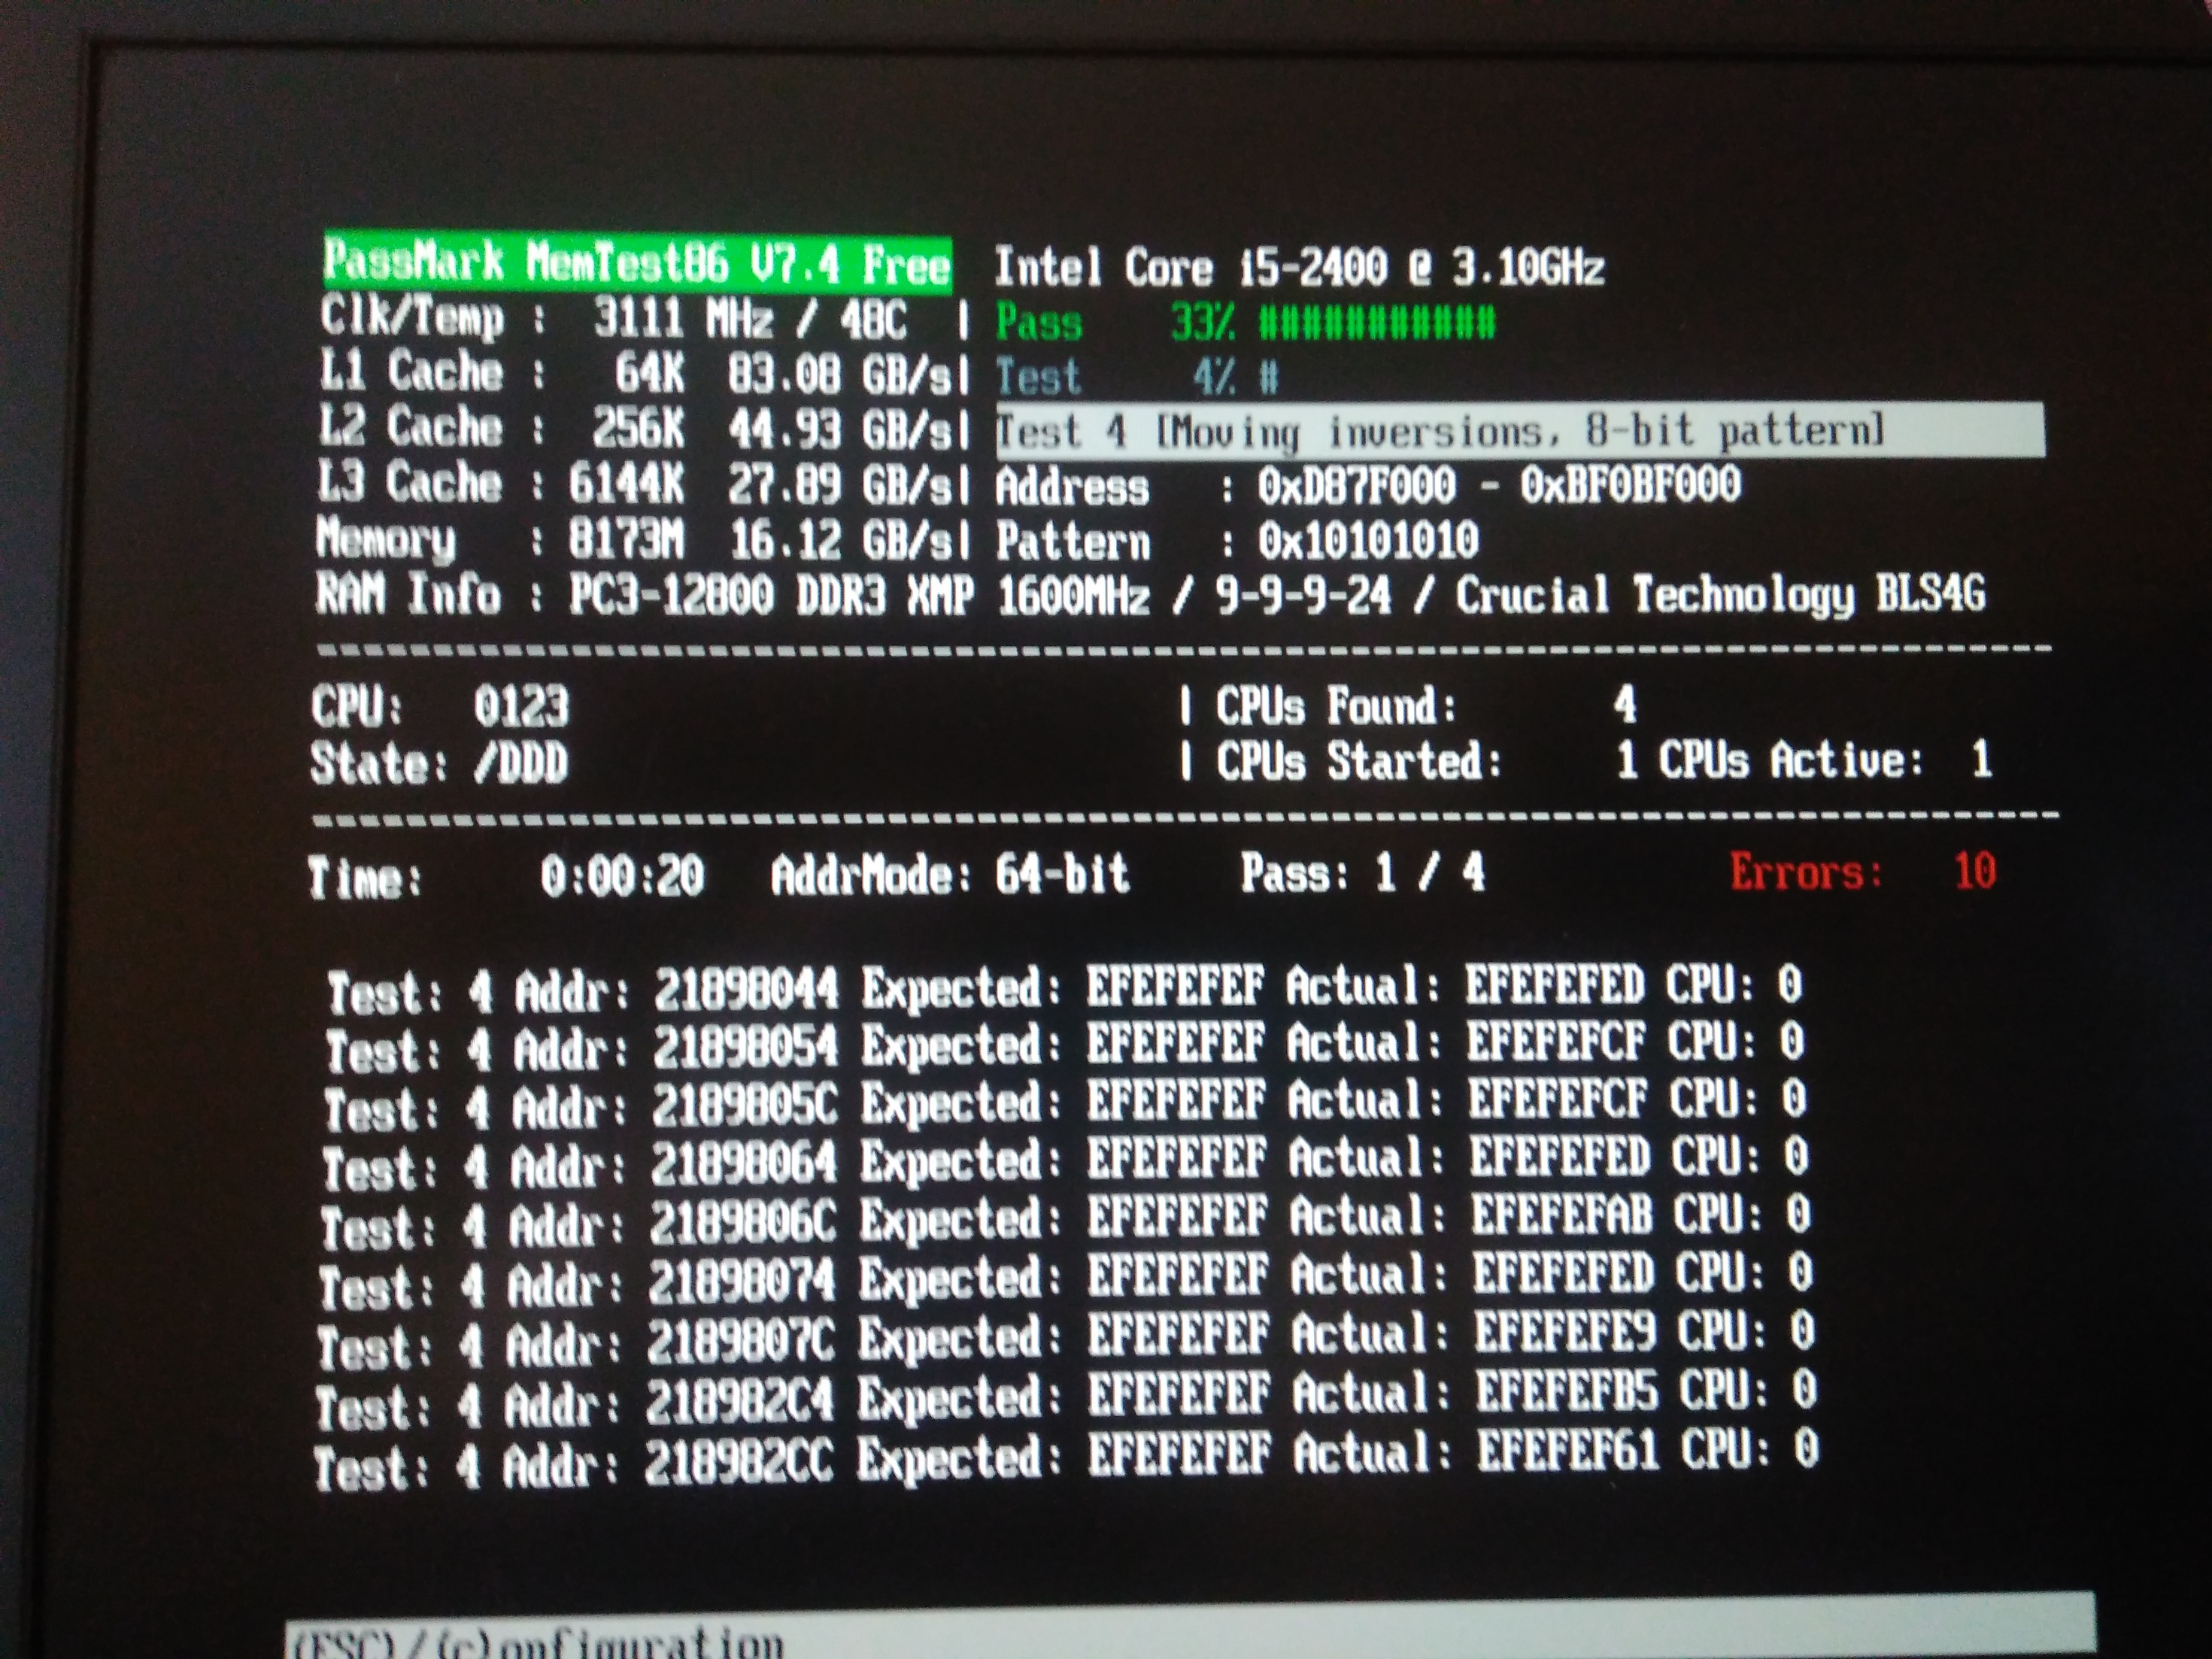Select the error row with Addr 2189805C
This screenshot has height=1659, width=2212.
tap(1065, 1104)
